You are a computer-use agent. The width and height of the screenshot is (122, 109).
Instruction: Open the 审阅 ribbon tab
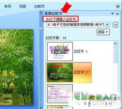click(x=8, y=7)
